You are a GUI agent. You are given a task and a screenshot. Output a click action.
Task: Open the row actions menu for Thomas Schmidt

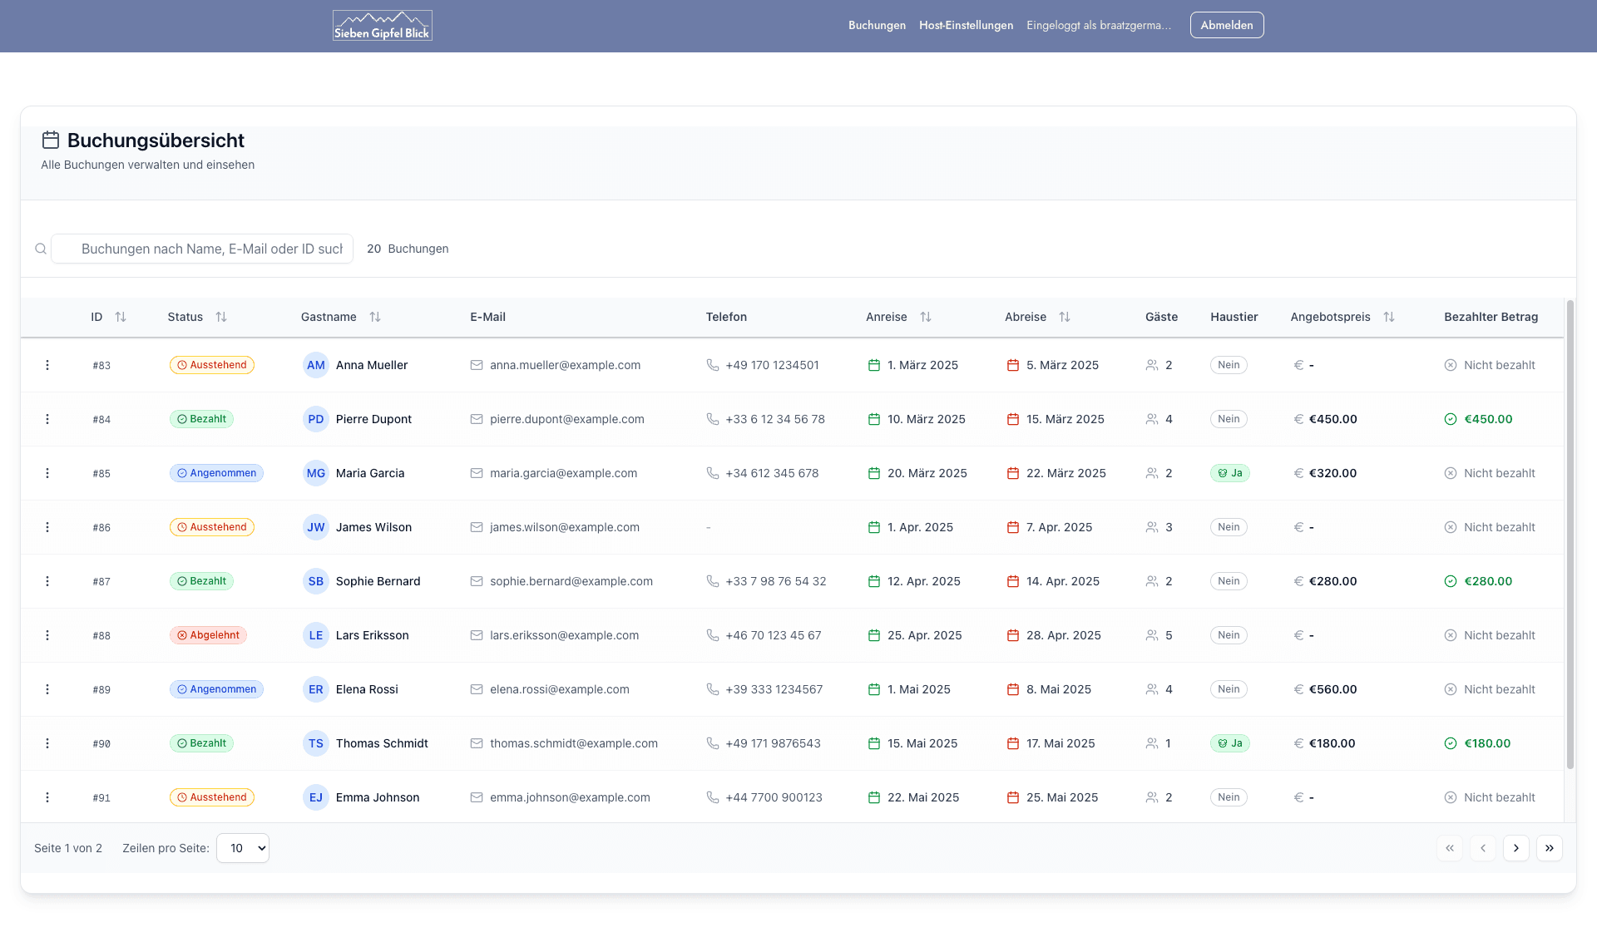47,743
